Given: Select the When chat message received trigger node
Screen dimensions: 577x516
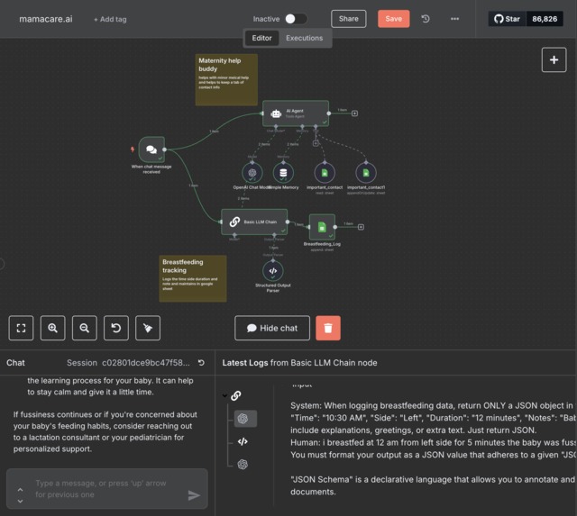Looking at the screenshot, I should tap(151, 149).
